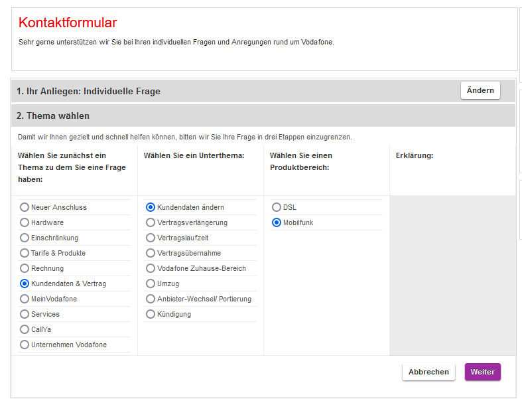Screen dimensions: 522x403
Task: Choose the Hardware topic radio button
Action: click(25, 222)
